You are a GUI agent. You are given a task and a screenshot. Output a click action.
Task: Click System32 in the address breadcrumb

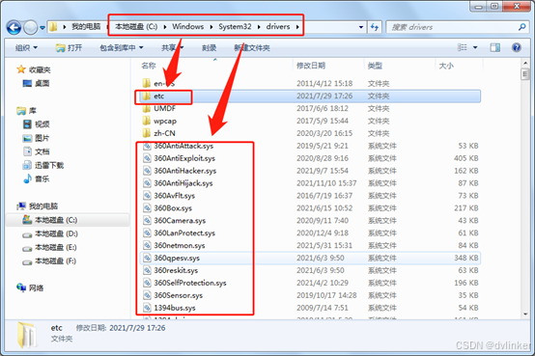click(235, 27)
